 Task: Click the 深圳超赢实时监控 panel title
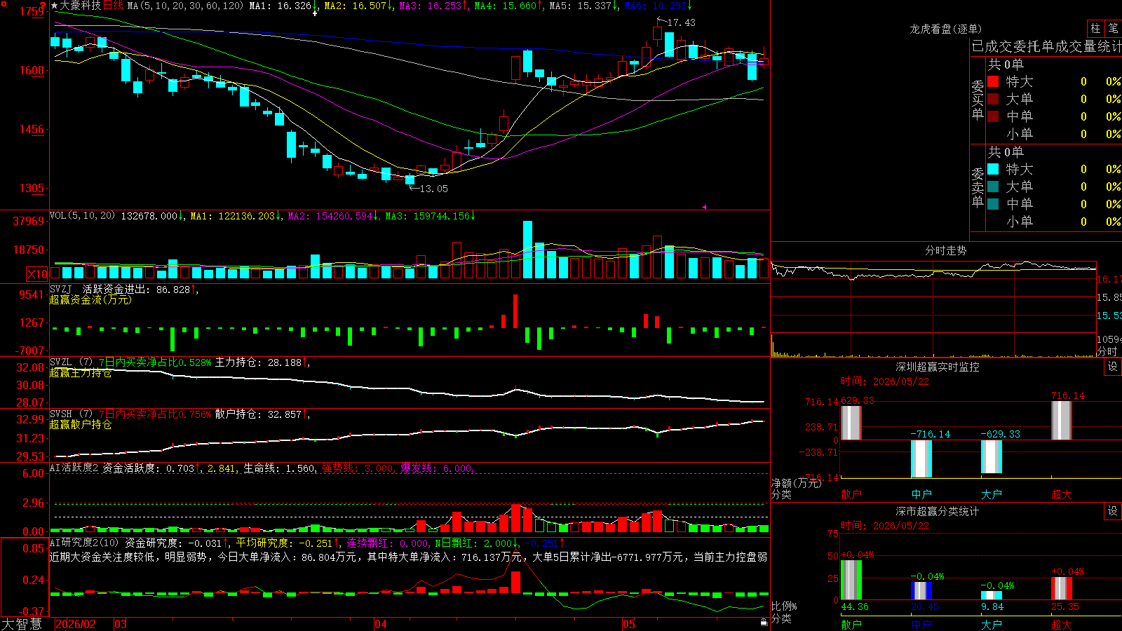[x=937, y=367]
